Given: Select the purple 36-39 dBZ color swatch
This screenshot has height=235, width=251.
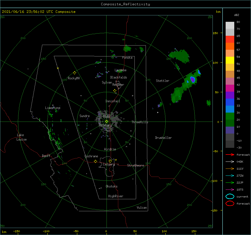Looking at the screenshot, I should pos(230,95).
